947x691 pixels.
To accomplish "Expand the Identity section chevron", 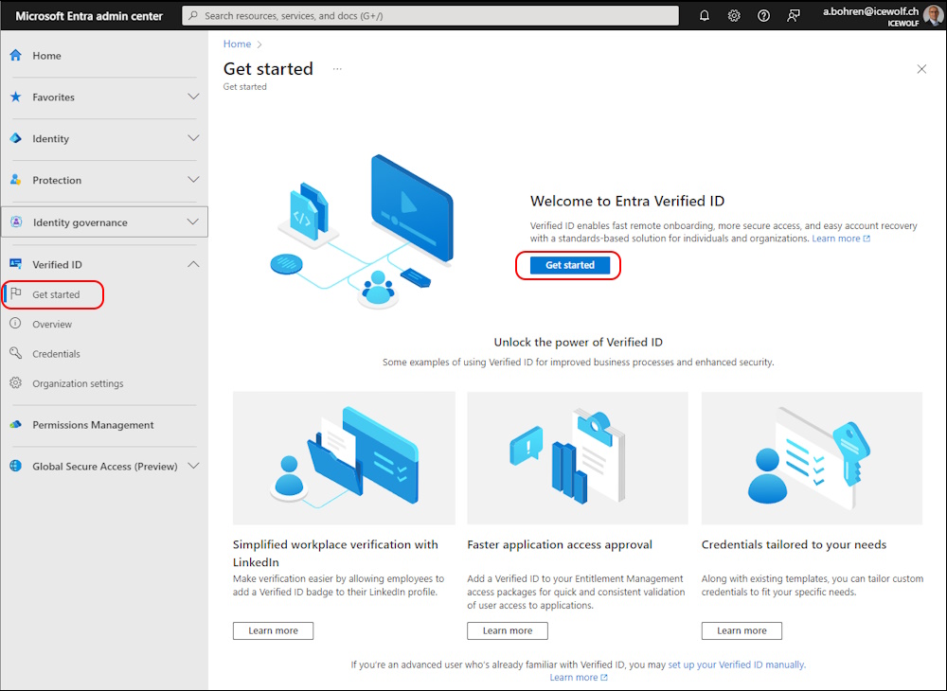I will pos(193,138).
